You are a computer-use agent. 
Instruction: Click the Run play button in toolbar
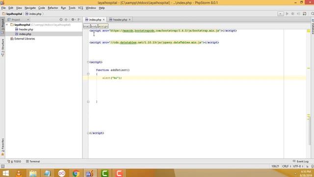pos(287,14)
